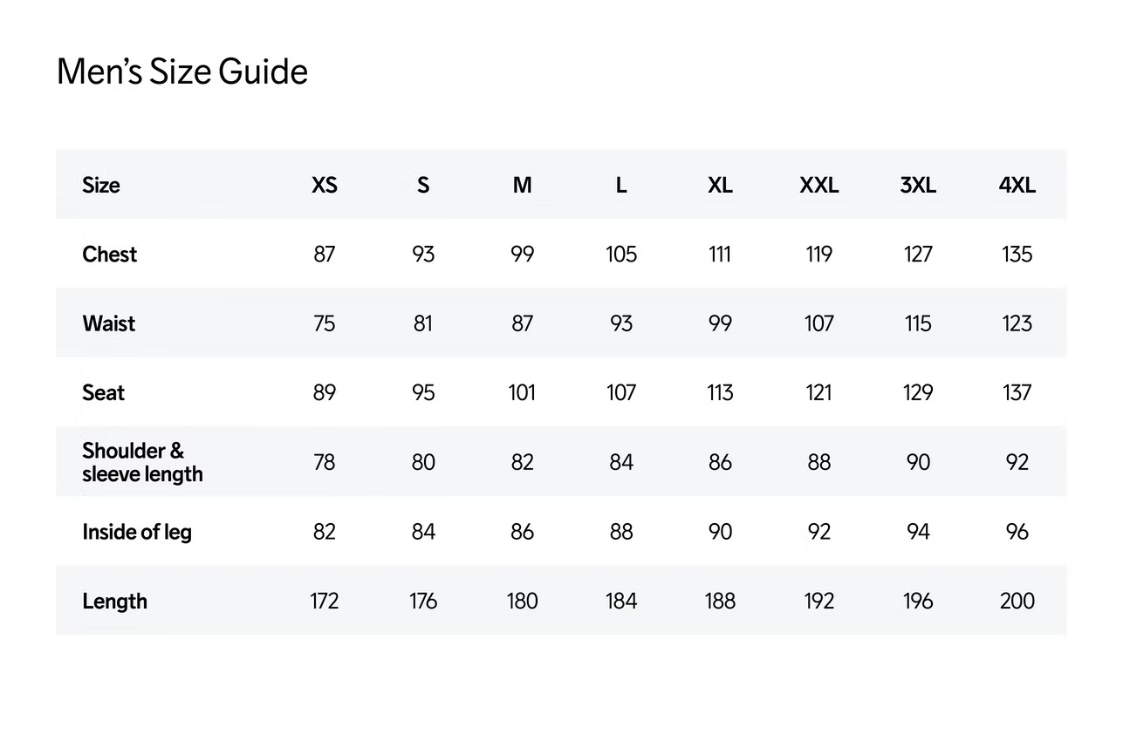Select shoulder value 78 for XS

point(324,462)
